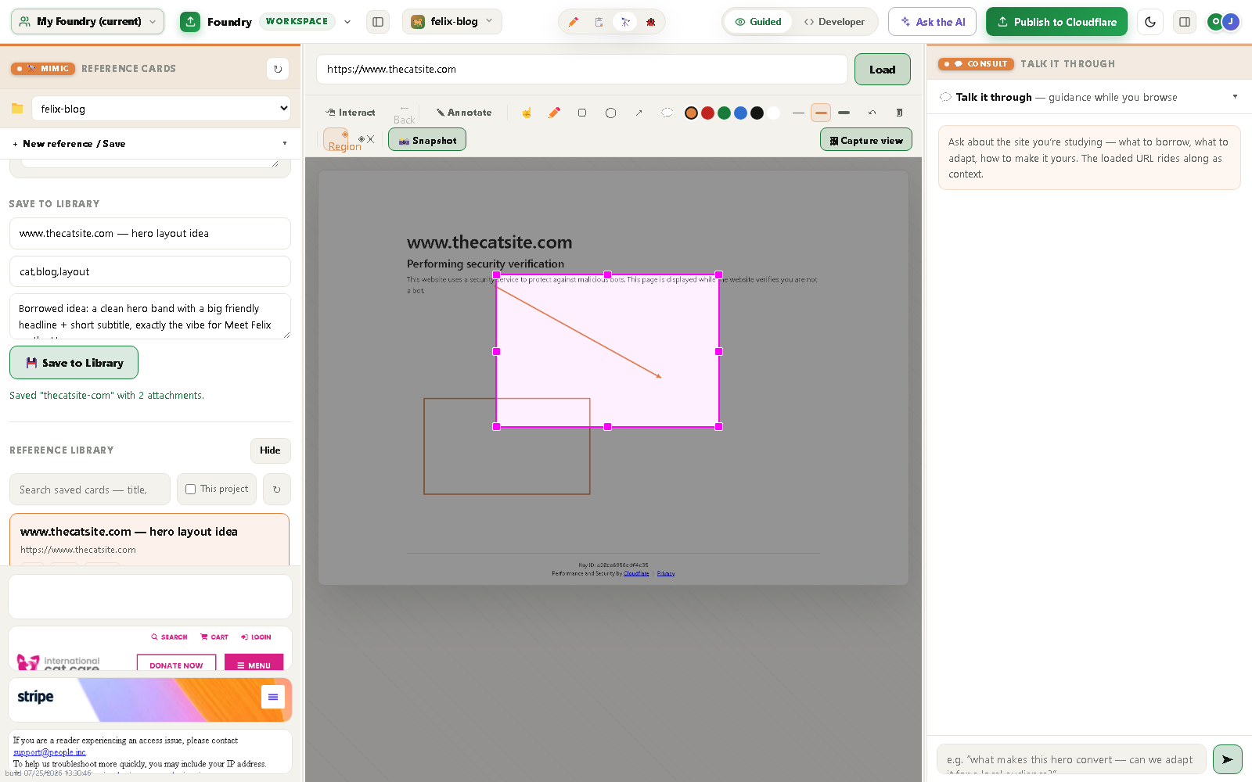Pick the blue annotation color swatch
Screen dimensions: 1252x782
click(x=740, y=113)
